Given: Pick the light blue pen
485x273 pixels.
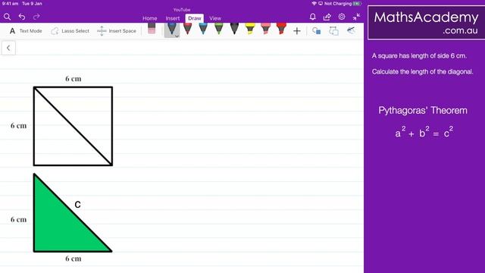Looking at the screenshot, I should (203, 29).
